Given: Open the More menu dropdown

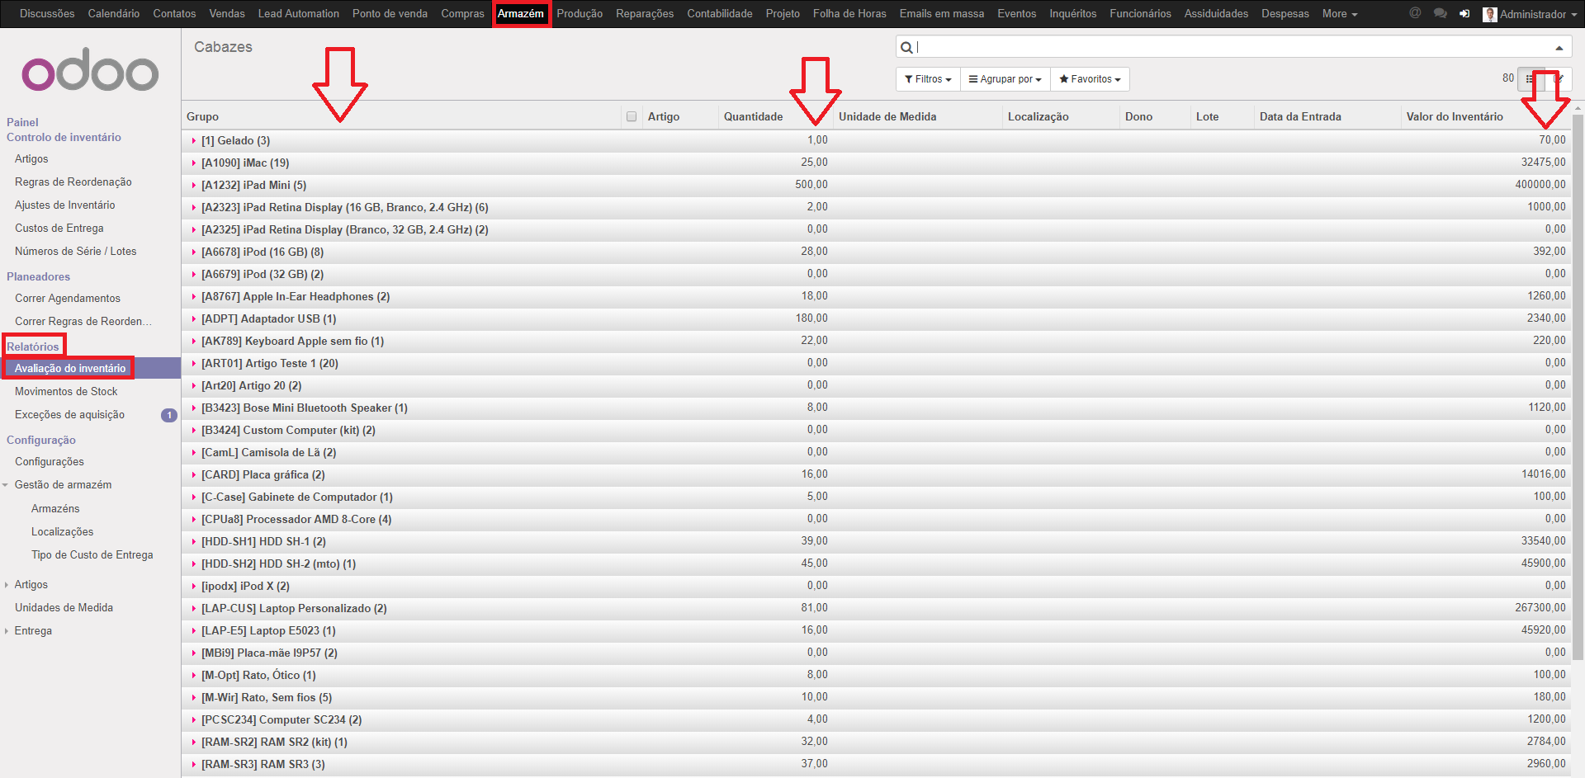Looking at the screenshot, I should (1339, 13).
